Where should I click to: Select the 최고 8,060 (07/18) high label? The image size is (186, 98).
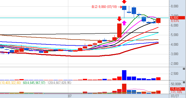pyautogui.click(x=104, y=7)
